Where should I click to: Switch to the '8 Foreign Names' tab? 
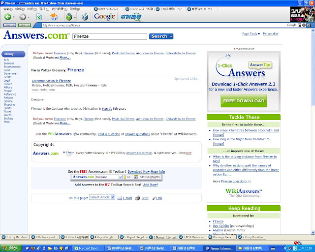(x=222, y=237)
